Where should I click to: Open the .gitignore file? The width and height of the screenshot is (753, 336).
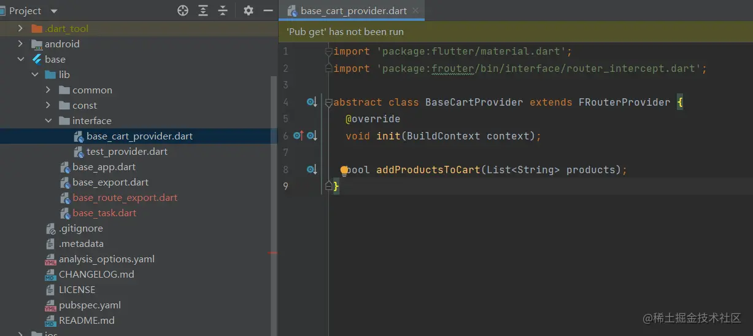81,228
